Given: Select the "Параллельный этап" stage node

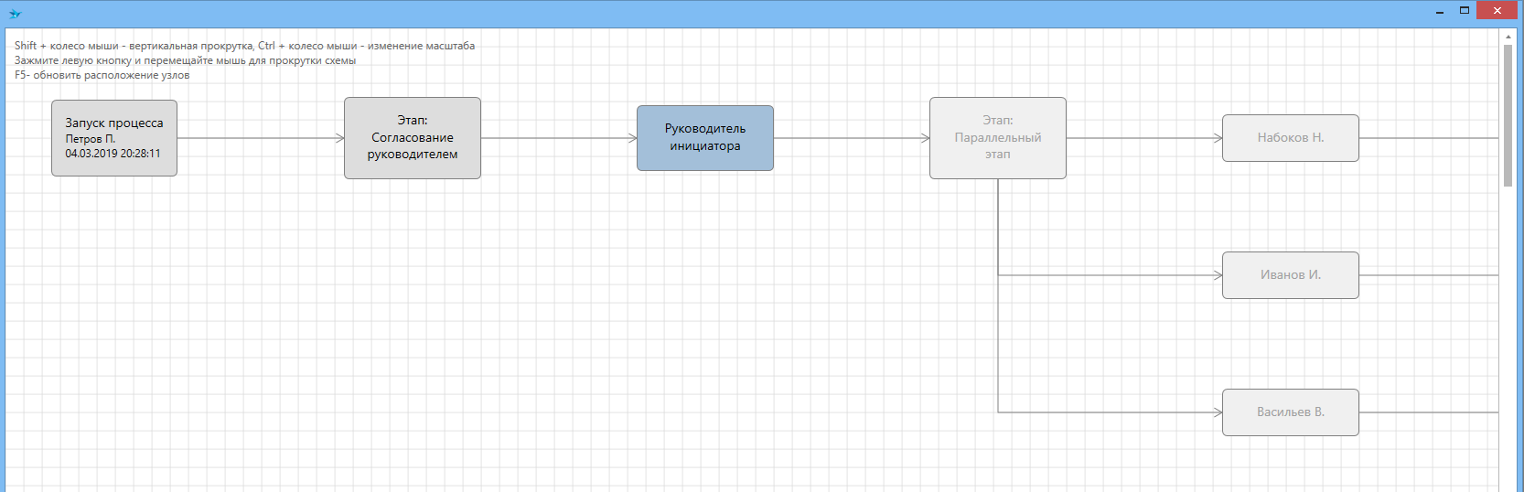Looking at the screenshot, I should (998, 138).
